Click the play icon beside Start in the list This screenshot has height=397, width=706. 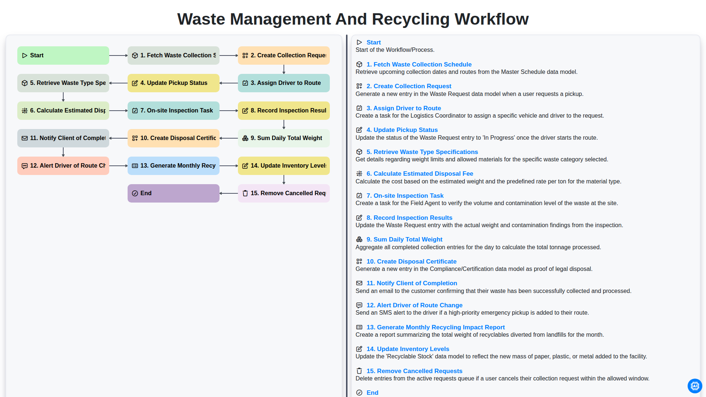[359, 42]
